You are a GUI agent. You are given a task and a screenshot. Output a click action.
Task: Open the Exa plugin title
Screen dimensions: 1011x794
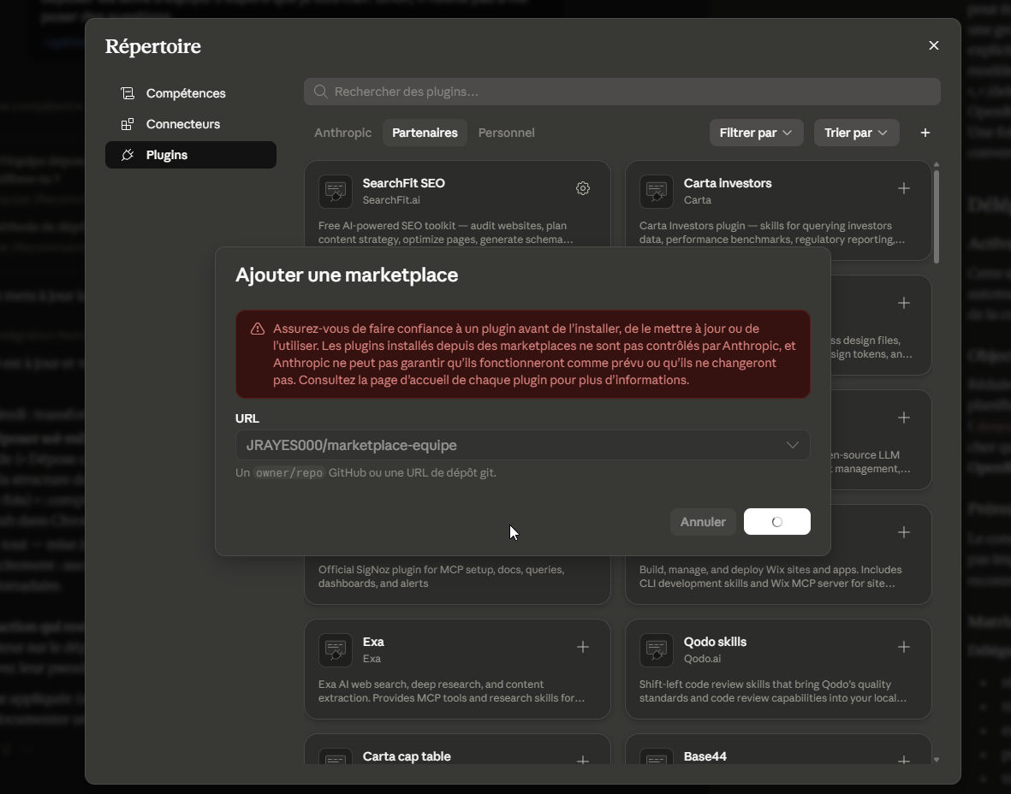(x=373, y=642)
